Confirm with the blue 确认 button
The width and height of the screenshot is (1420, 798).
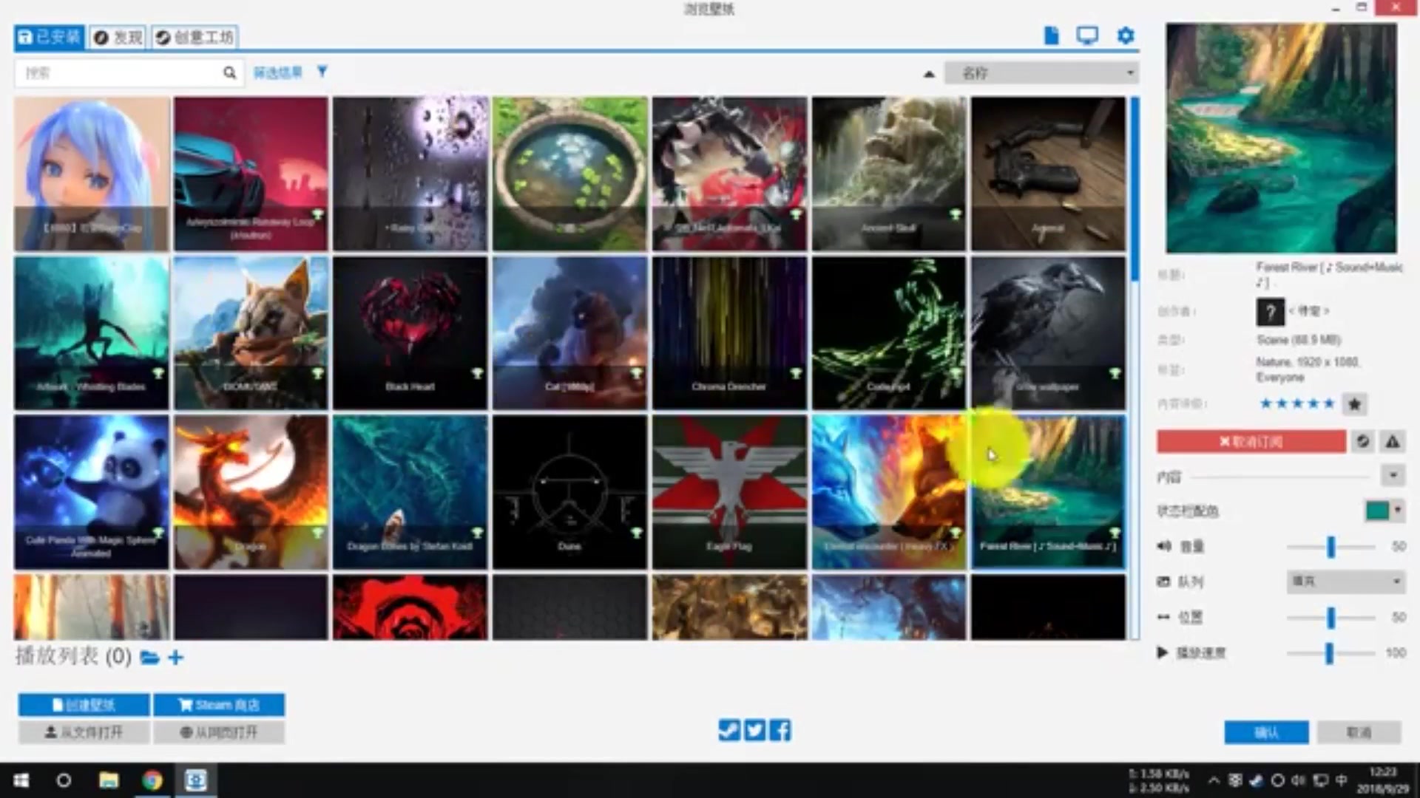pyautogui.click(x=1266, y=732)
